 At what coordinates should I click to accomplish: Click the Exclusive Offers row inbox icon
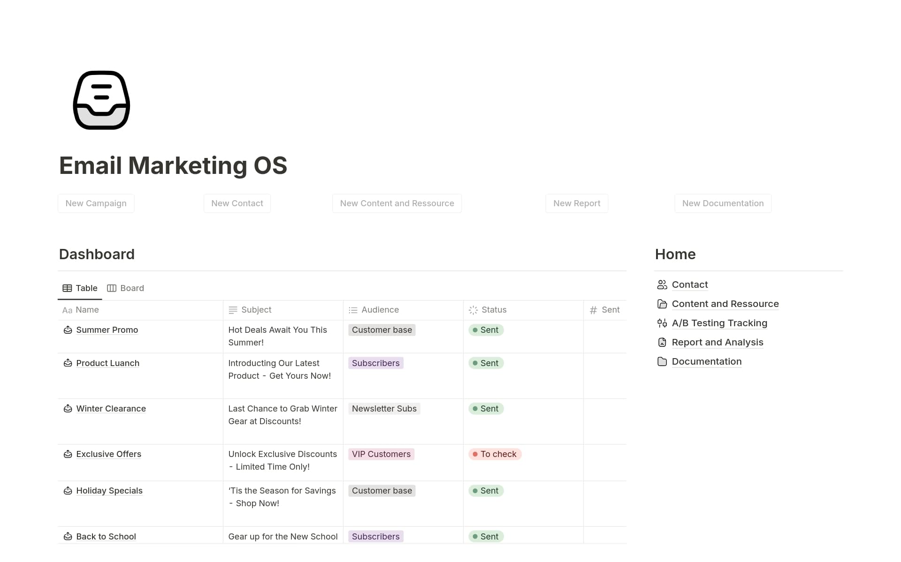point(68,454)
